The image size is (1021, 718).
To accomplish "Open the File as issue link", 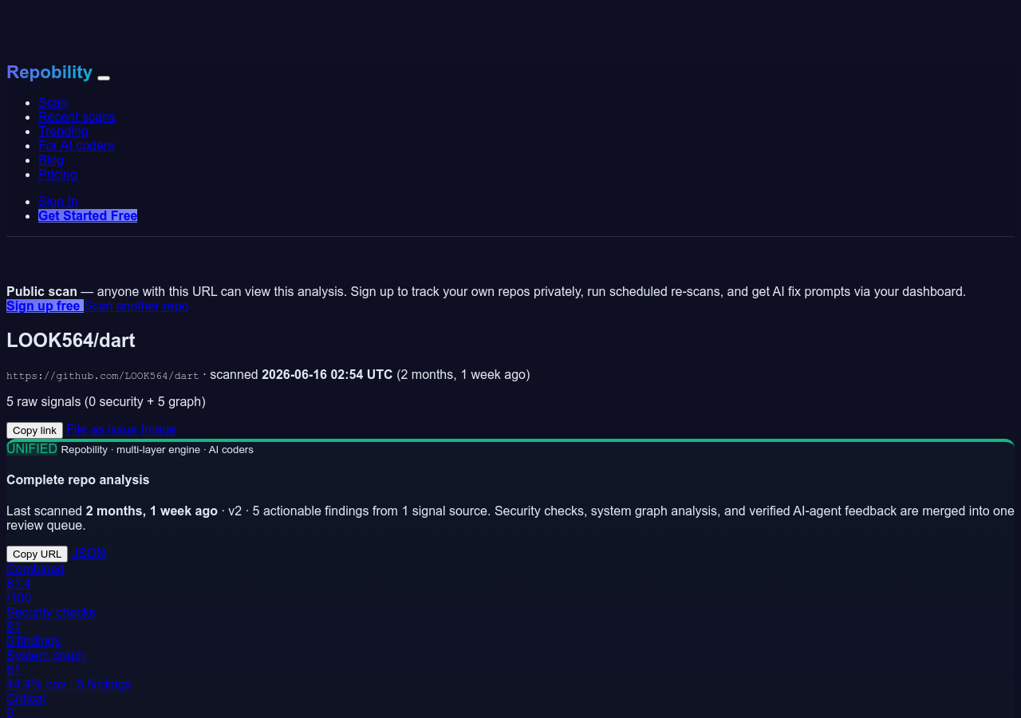I will [x=102, y=429].
